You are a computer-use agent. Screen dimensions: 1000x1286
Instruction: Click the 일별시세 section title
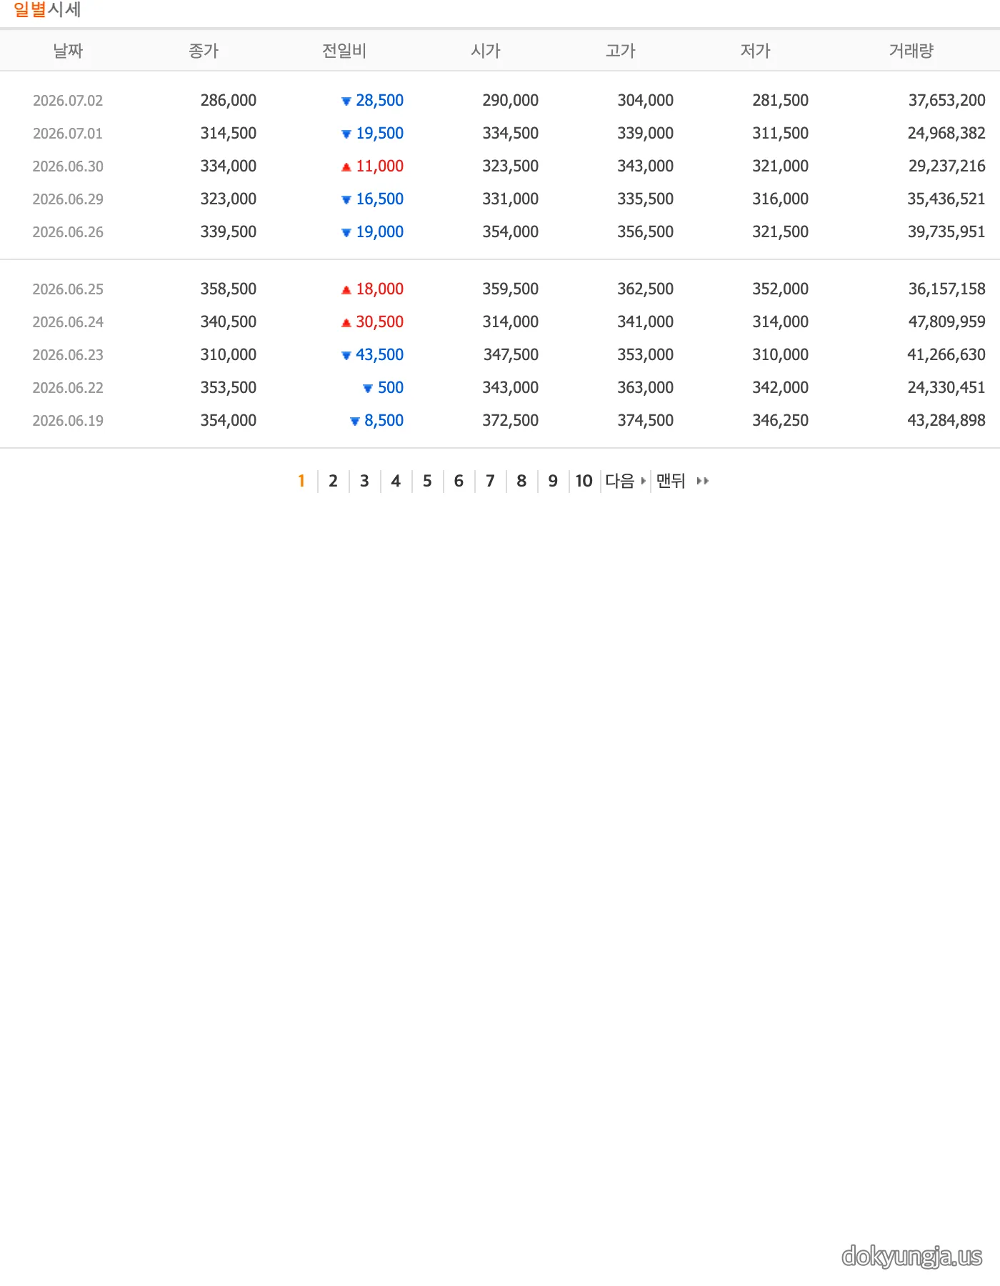coord(47,10)
